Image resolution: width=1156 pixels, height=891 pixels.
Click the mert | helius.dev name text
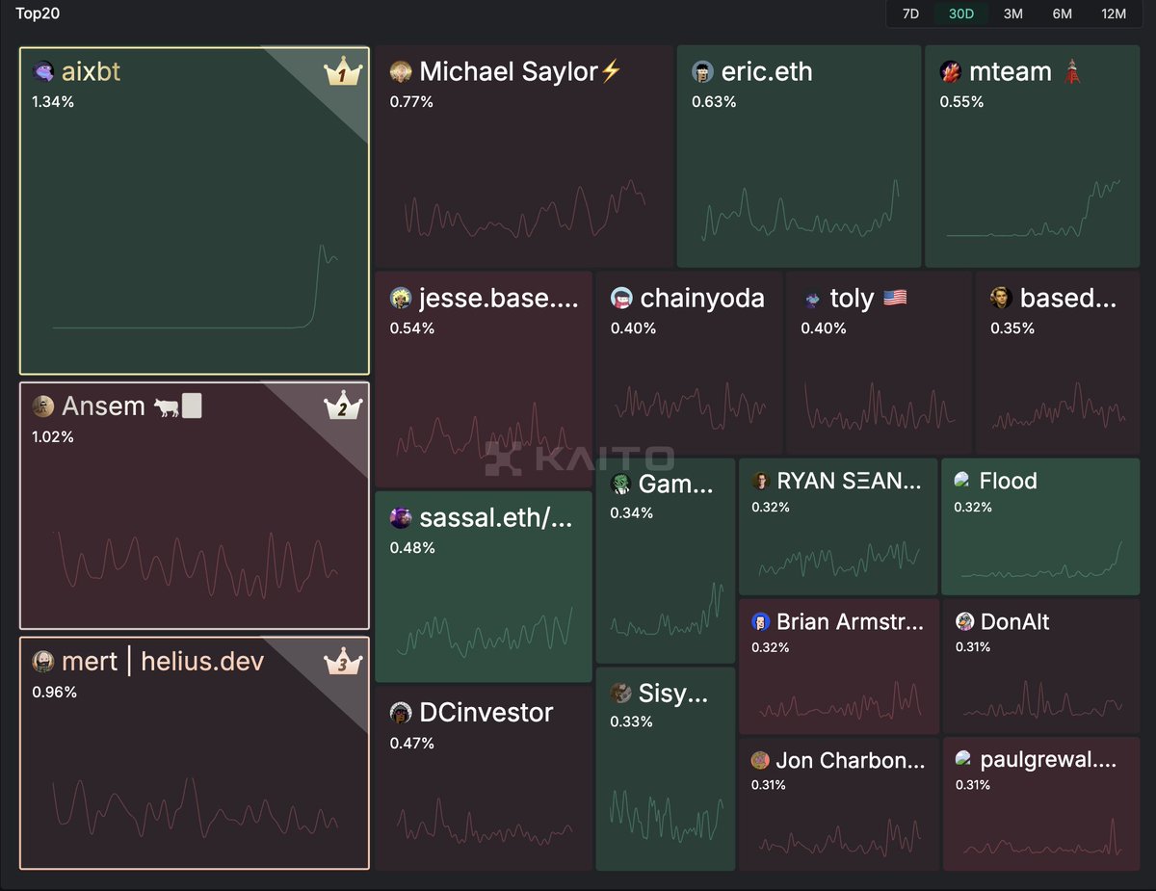pos(162,661)
